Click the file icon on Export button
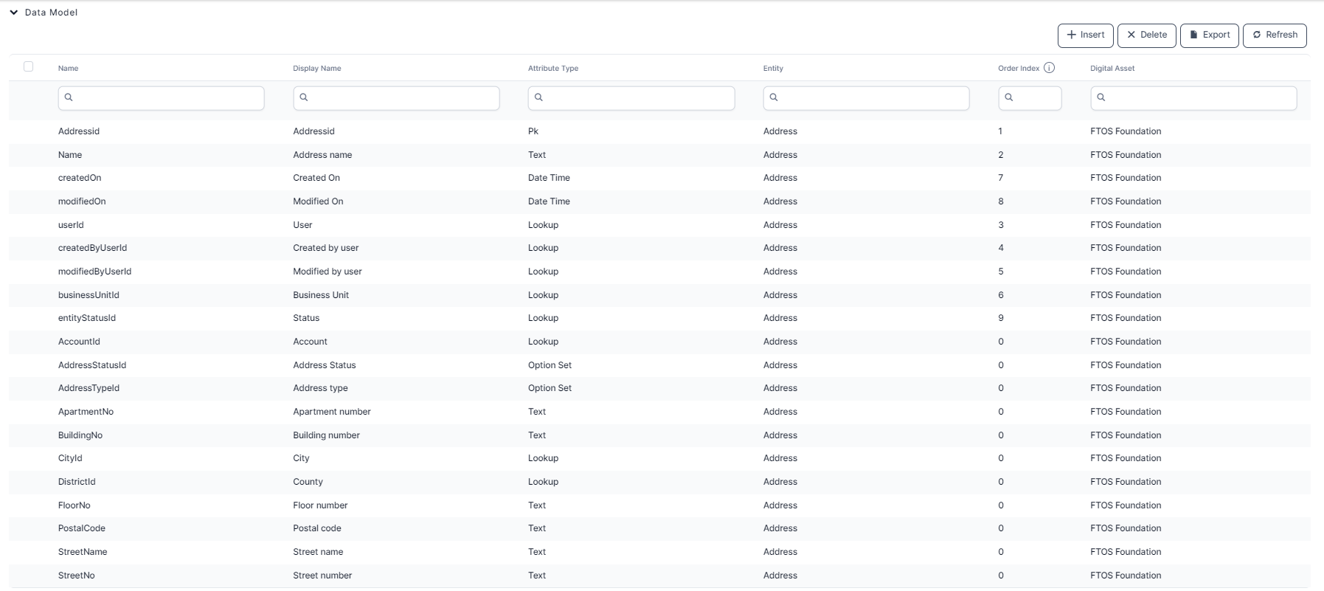 point(1194,35)
